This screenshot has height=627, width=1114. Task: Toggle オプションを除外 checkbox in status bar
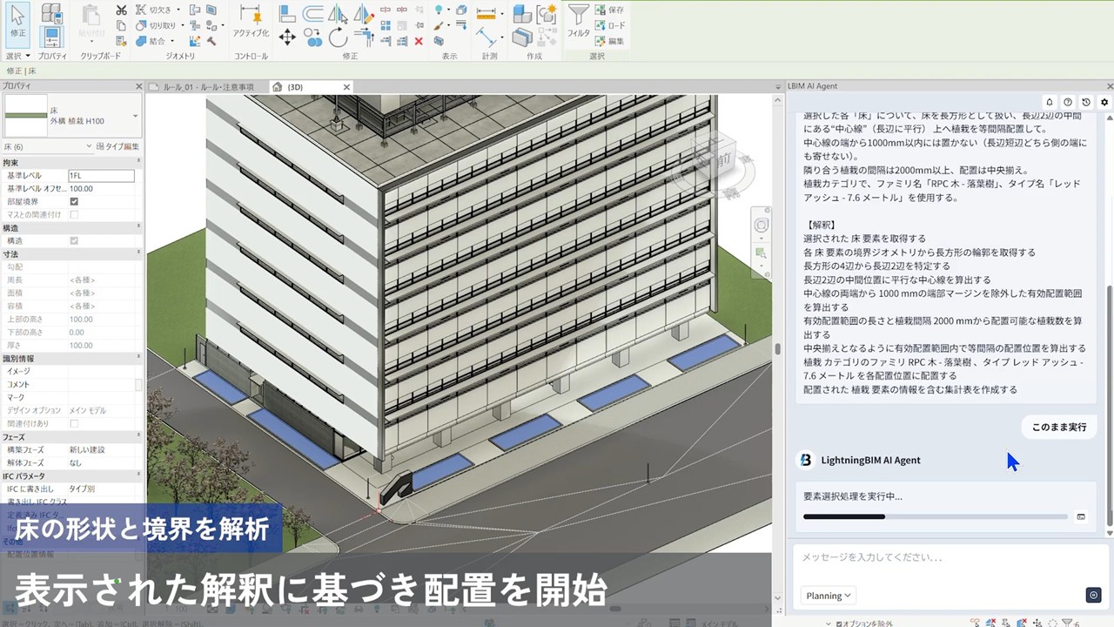[x=838, y=624]
